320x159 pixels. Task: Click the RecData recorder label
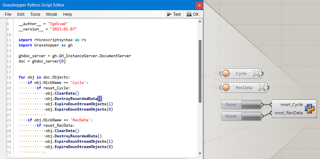244,88
